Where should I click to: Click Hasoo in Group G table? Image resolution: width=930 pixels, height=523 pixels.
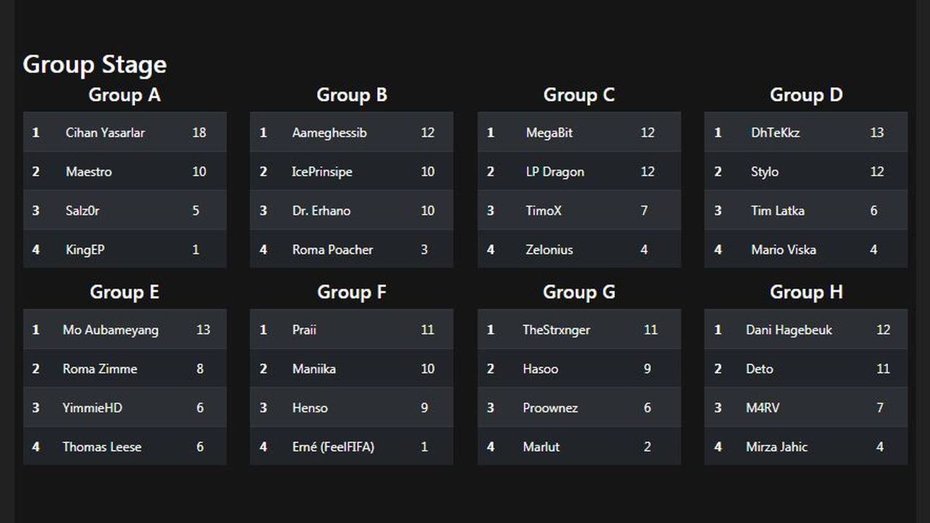click(x=541, y=369)
